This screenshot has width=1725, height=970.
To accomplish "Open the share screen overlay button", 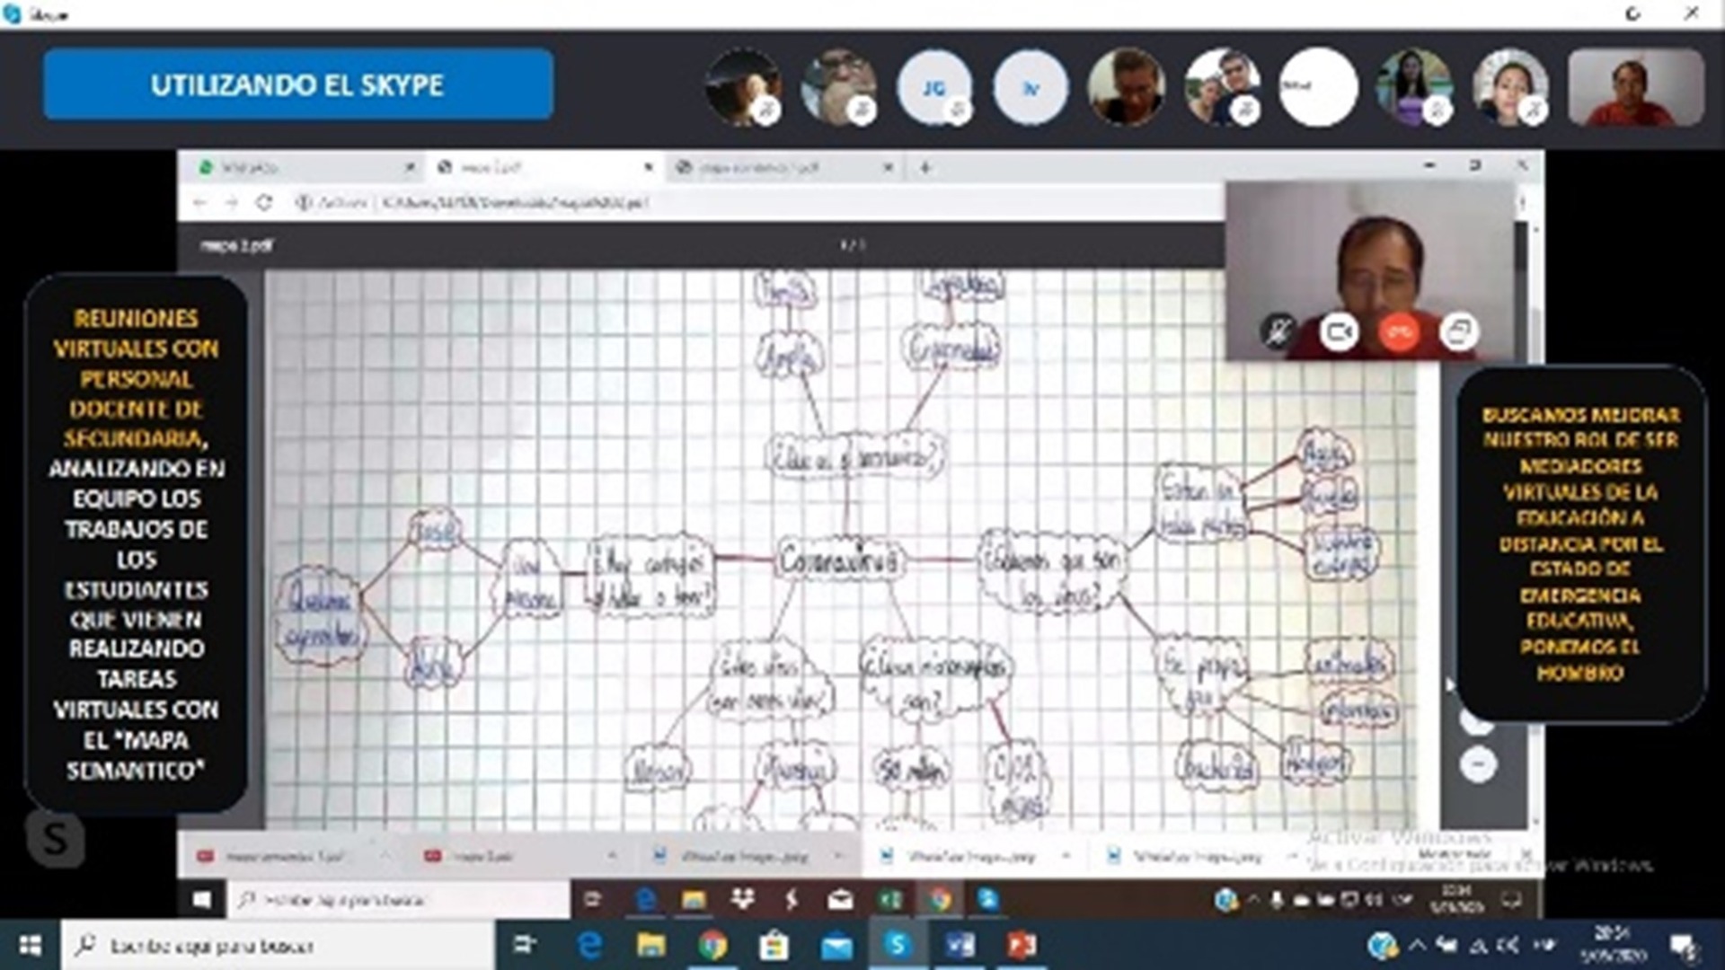I will point(1458,332).
